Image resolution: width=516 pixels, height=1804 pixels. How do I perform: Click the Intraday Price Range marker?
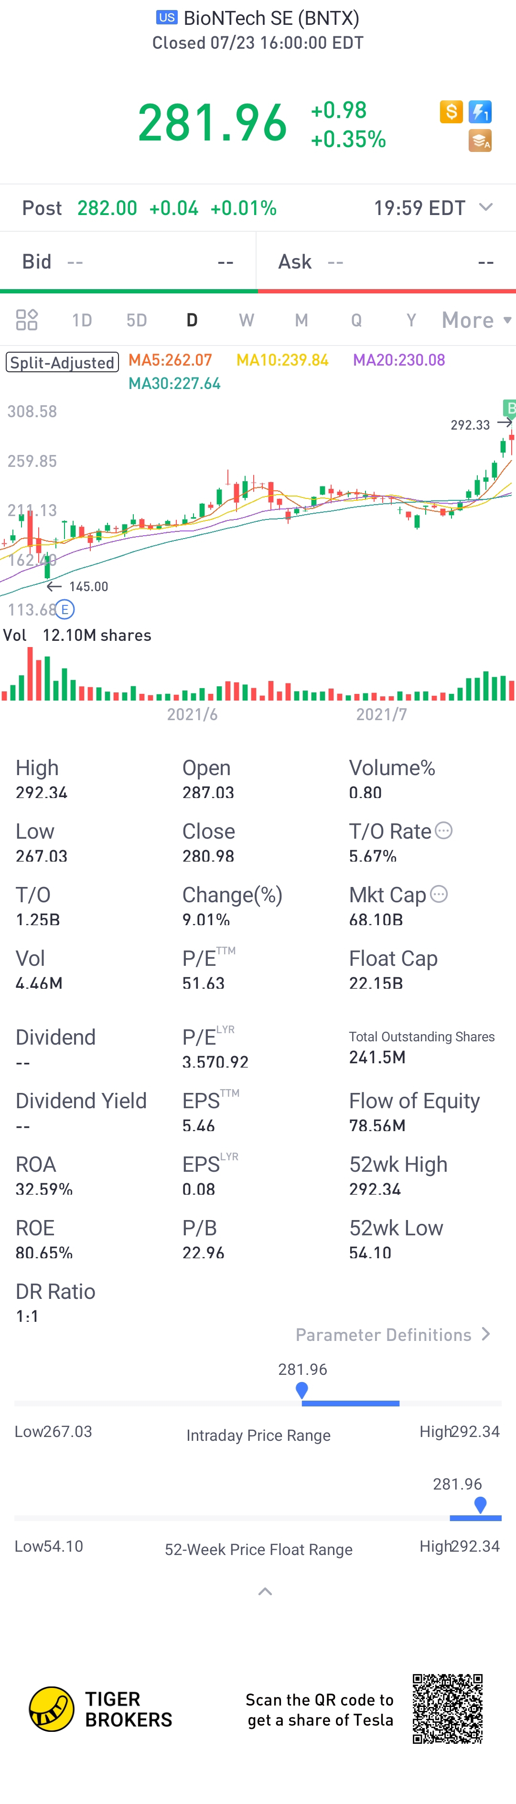pos(302,1391)
